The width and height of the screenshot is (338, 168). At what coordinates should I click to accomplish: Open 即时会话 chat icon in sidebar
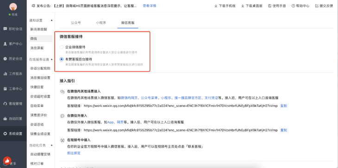[x=5, y=29]
